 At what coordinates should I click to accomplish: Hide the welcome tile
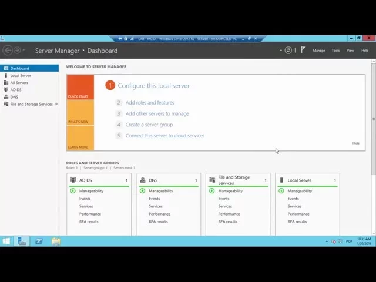[356, 143]
